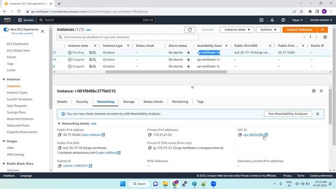336x189 pixels.
Task: Open the help question mark icon
Action: [283, 20]
